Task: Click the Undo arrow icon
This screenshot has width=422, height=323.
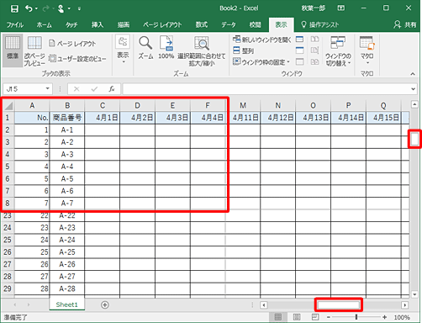Action: point(29,8)
